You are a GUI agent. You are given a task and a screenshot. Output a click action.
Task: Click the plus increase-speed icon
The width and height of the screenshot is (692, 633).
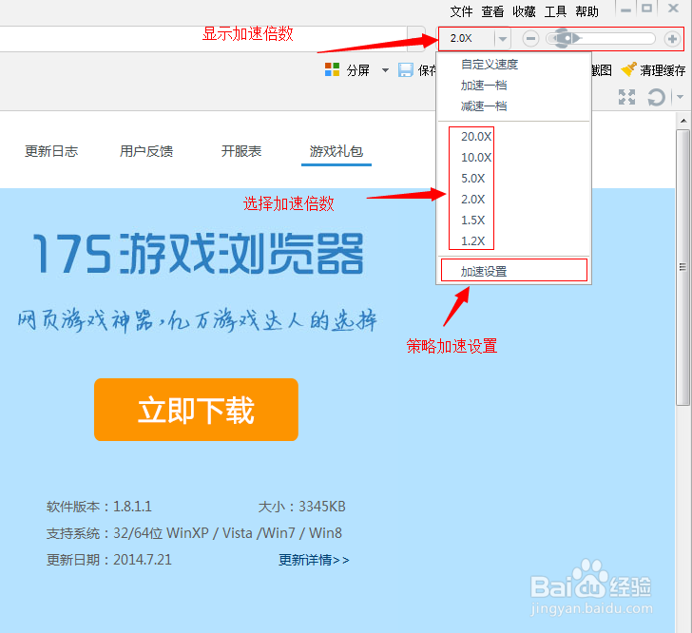click(x=672, y=39)
